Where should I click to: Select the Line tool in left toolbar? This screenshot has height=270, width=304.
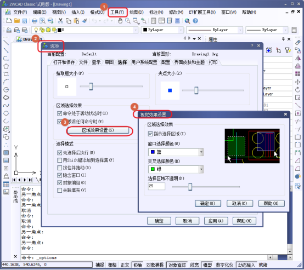(6, 42)
